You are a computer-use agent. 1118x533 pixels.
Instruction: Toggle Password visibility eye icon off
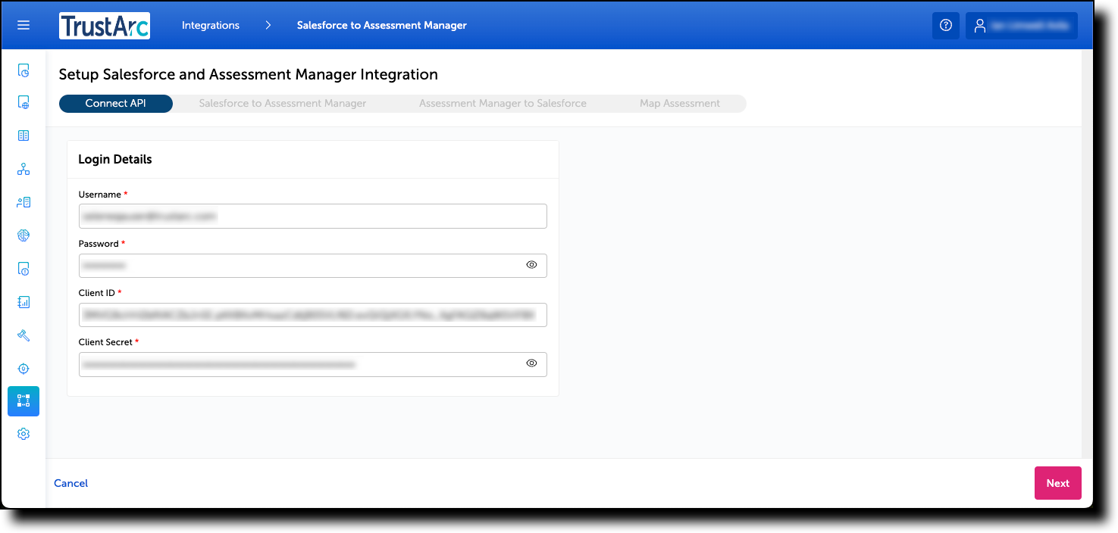point(531,265)
